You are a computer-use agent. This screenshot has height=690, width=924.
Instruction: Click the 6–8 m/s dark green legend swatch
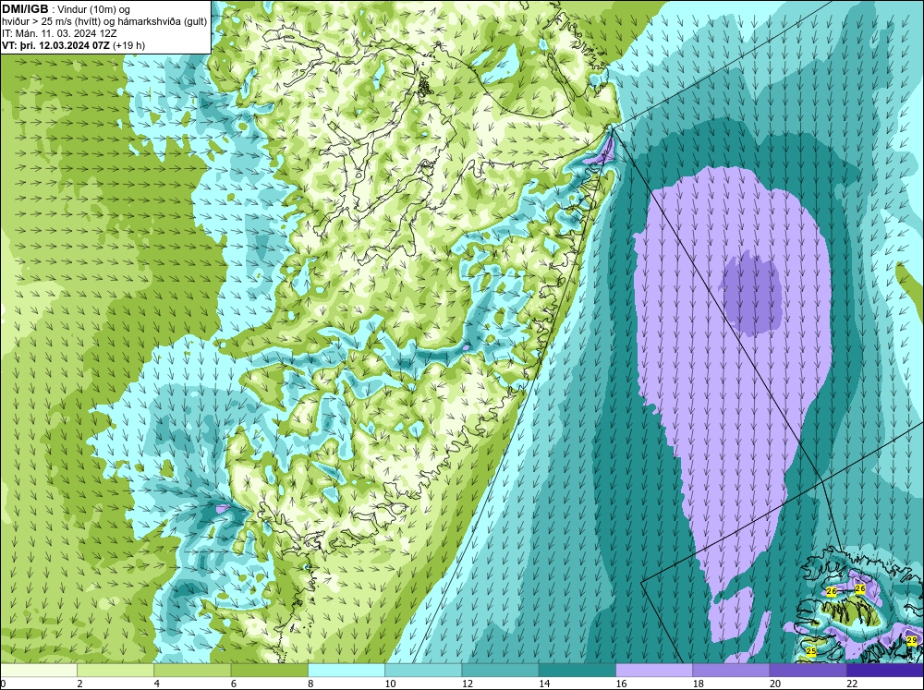269,670
